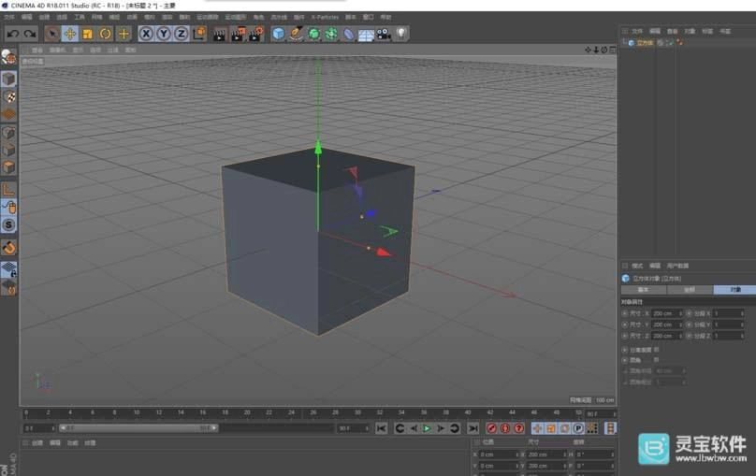Image resolution: width=756 pixels, height=476 pixels.
Task: Open the green generator (Subdivision Surface) icon
Action: click(313, 34)
